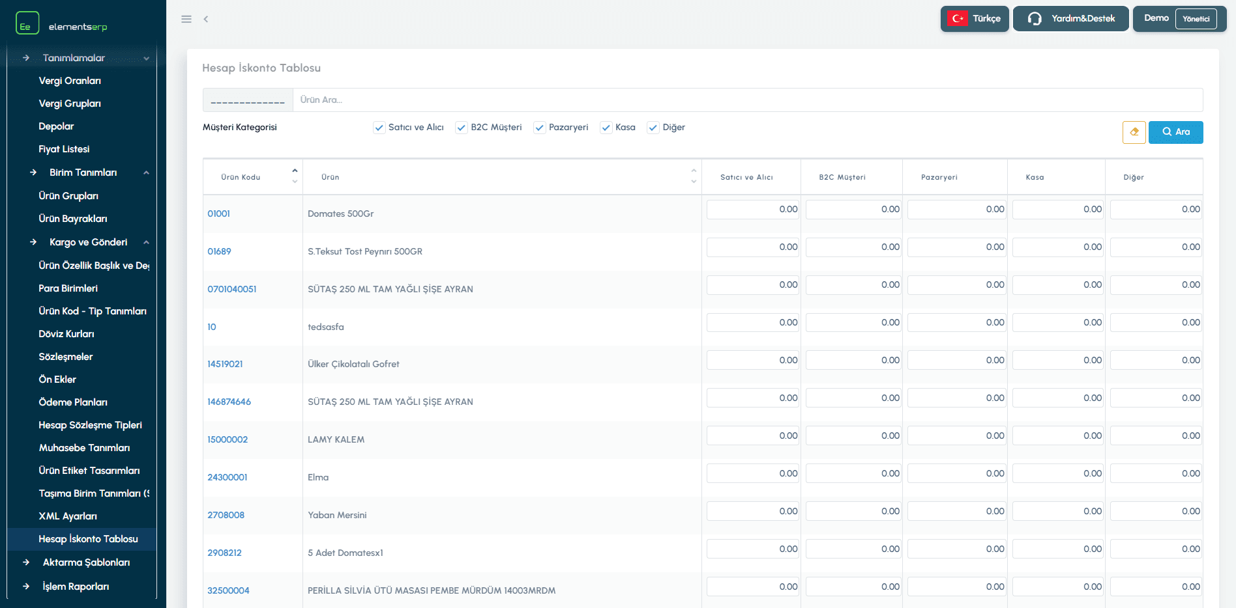The height and width of the screenshot is (608, 1236).
Task: Uncheck the Diğer checkbox
Action: click(x=653, y=128)
